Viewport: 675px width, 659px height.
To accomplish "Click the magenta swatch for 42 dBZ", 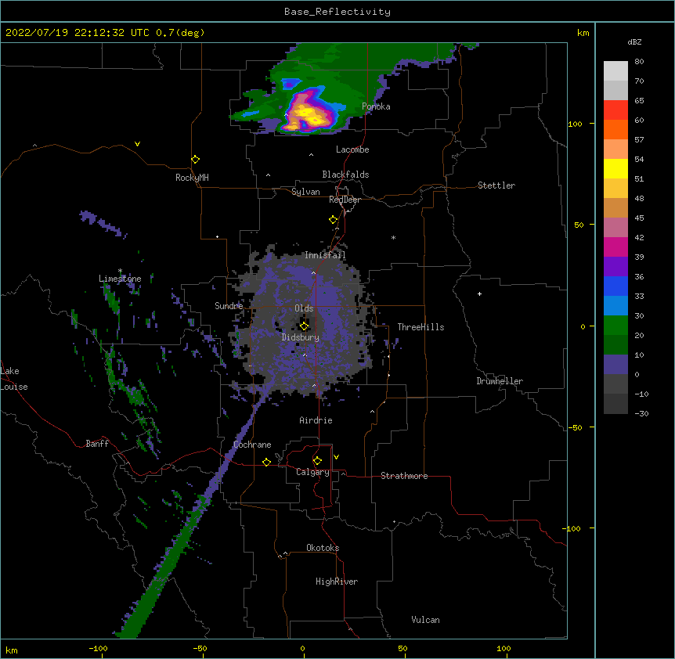I will pyautogui.click(x=615, y=247).
